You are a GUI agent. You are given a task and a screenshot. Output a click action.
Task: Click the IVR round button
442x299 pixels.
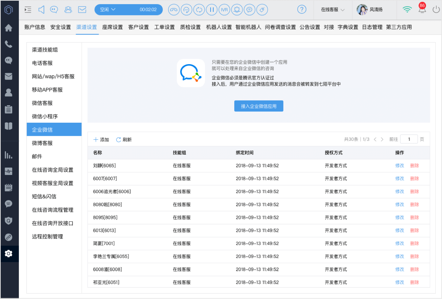pyautogui.click(x=224, y=10)
